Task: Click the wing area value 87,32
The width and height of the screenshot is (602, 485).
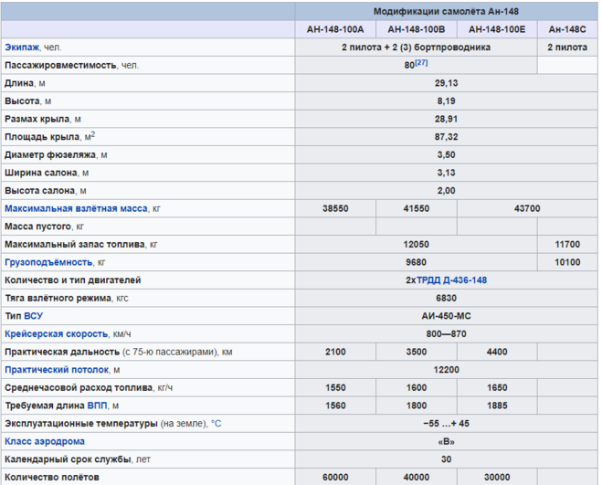Action: 446,137
